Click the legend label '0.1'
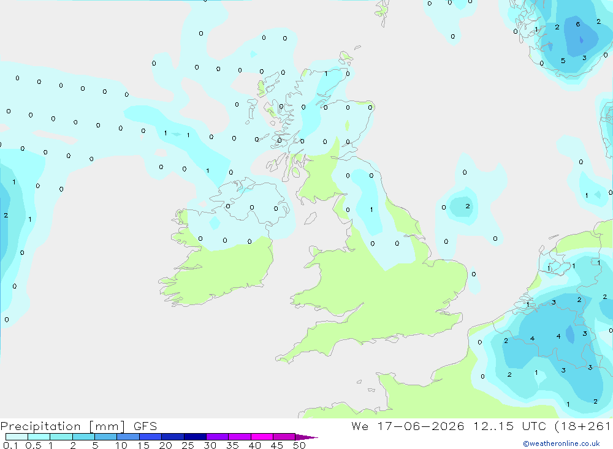 pyautogui.click(x=10, y=445)
